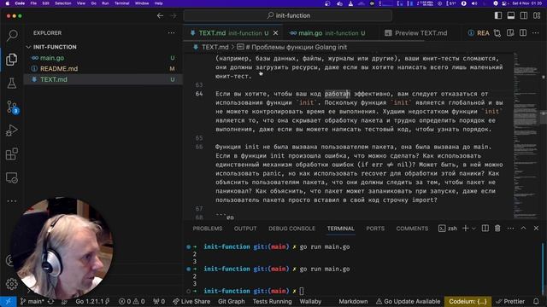The width and height of the screenshot is (547, 307).
Task: Switch to DEBUG CONSOLE panel tab
Action: point(291,229)
